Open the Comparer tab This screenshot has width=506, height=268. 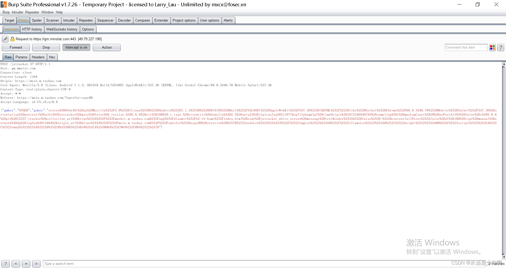pyautogui.click(x=143, y=20)
